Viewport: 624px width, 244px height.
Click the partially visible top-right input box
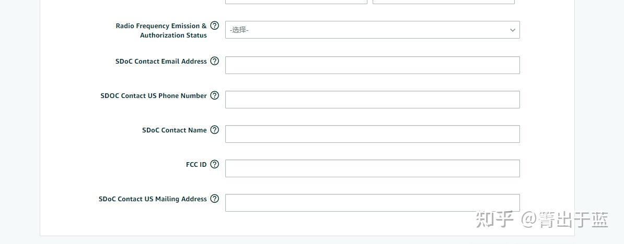tap(443, 2)
